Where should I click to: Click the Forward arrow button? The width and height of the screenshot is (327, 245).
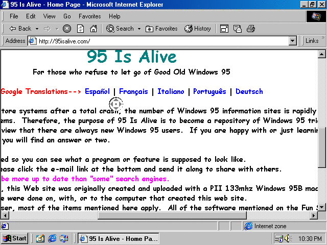[47, 29]
